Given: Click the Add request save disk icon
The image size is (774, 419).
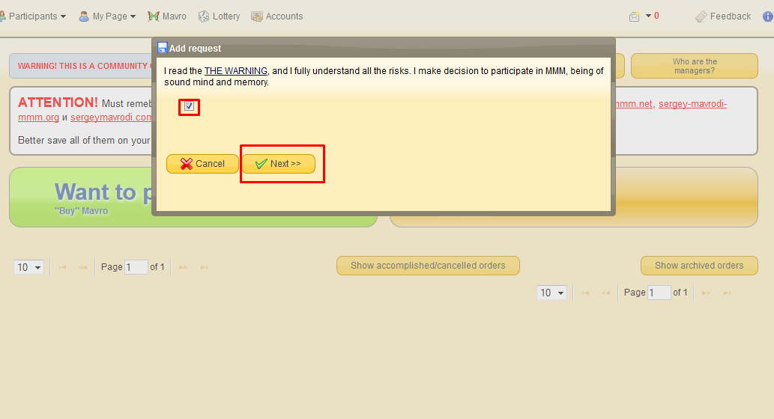Looking at the screenshot, I should [162, 48].
